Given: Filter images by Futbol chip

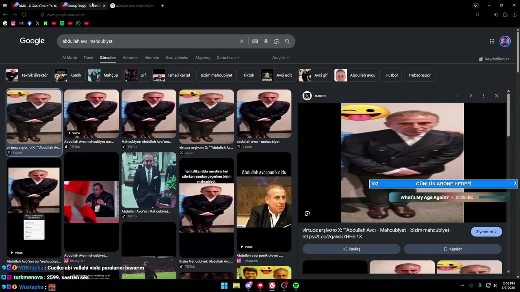Looking at the screenshot, I should 392,75.
